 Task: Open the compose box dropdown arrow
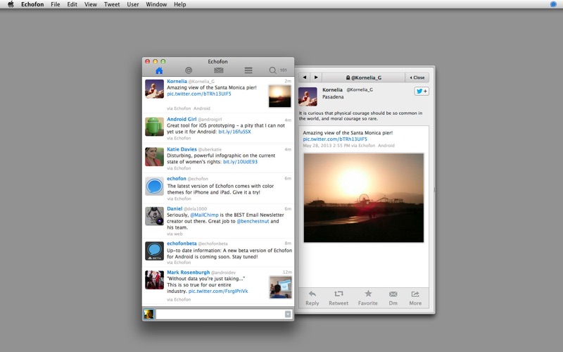coord(288,314)
